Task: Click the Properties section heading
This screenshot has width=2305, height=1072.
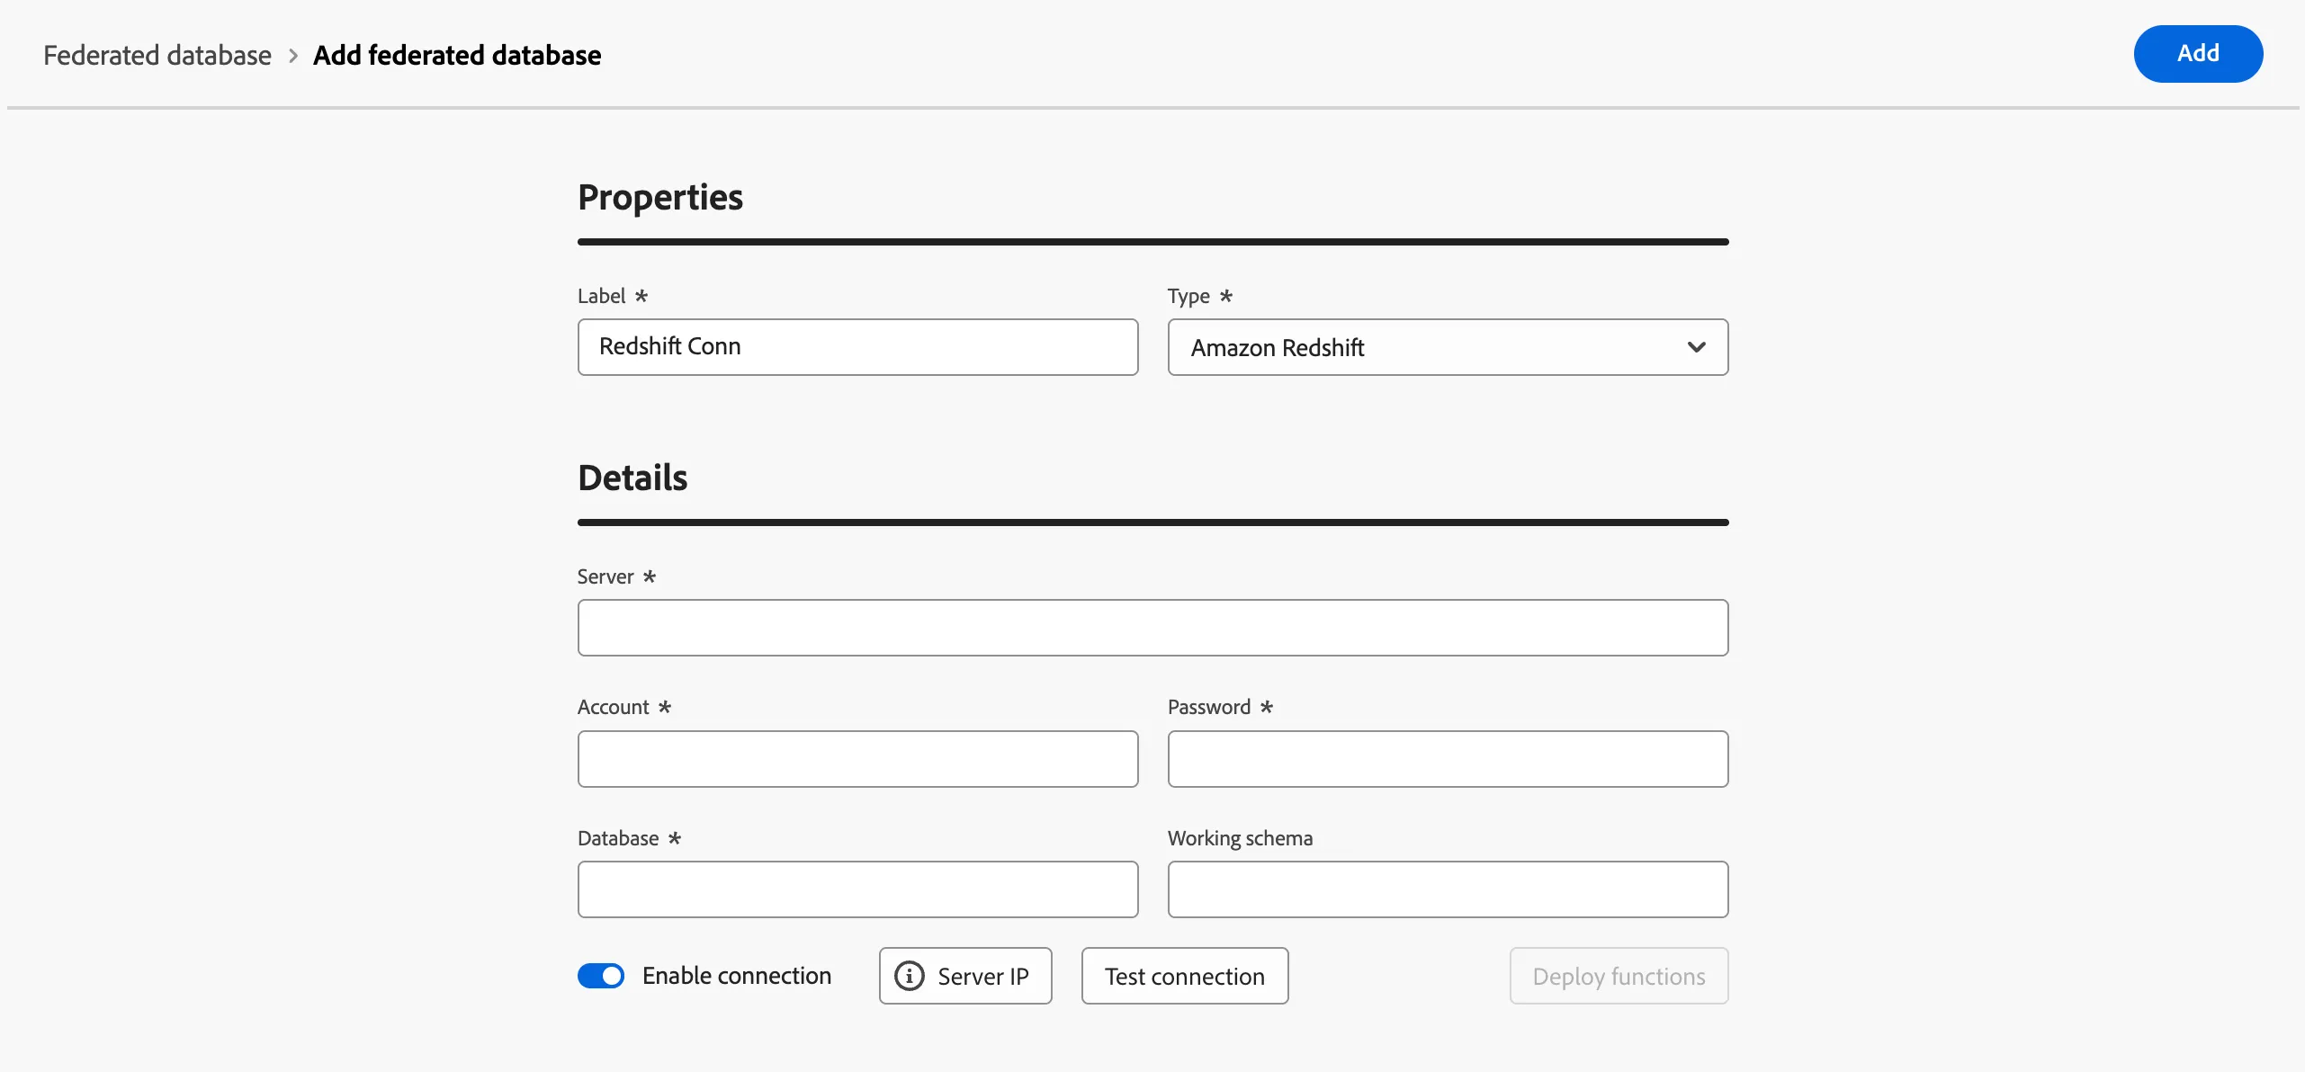Action: pyautogui.click(x=660, y=197)
